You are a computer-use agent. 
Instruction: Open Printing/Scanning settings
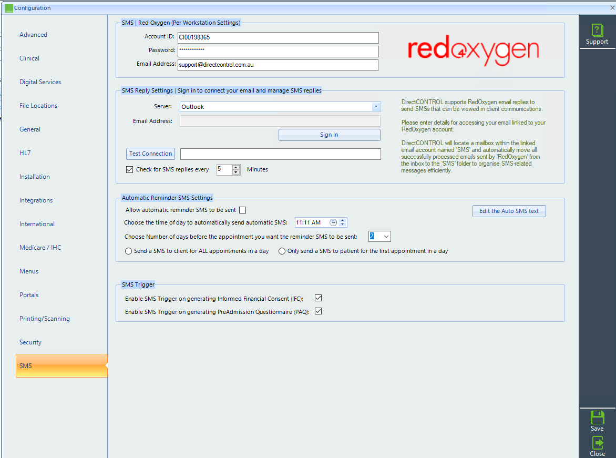point(45,319)
